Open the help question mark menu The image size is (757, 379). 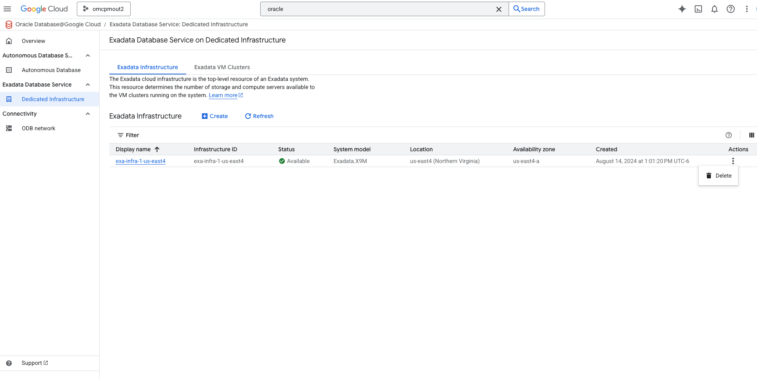(x=731, y=9)
